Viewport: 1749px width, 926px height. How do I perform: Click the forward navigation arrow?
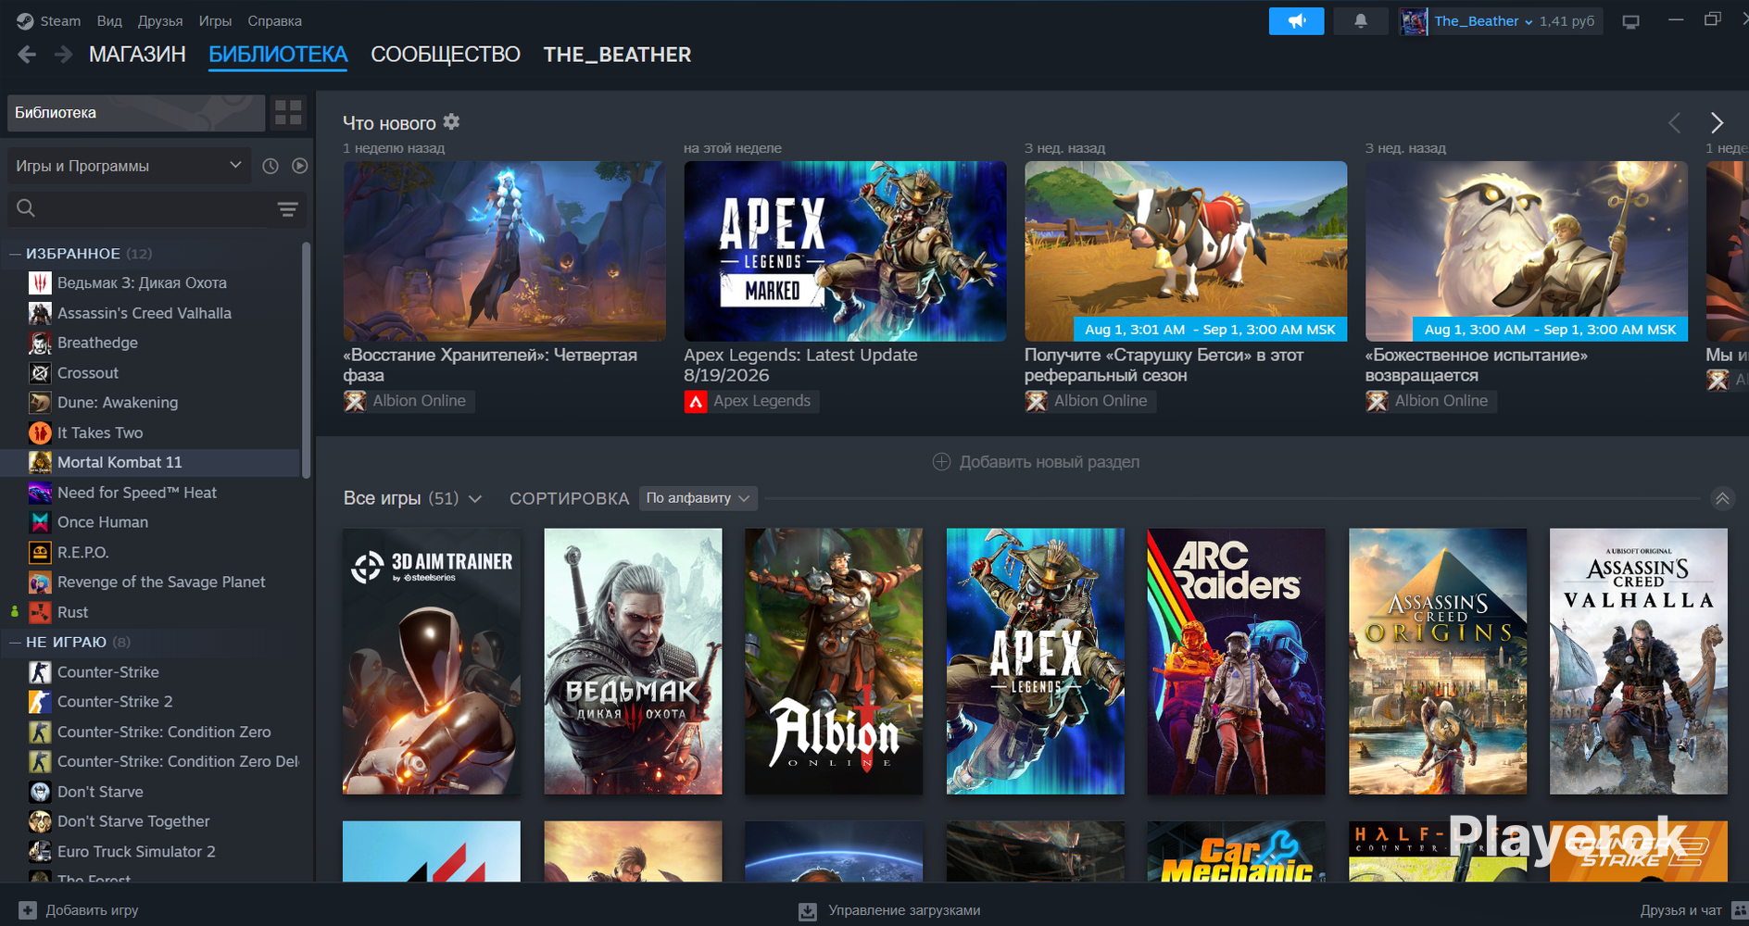click(63, 55)
